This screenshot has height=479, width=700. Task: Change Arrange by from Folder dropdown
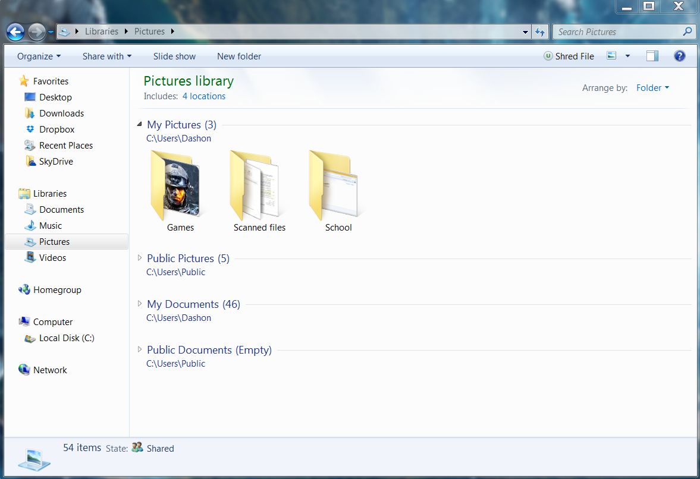coord(652,87)
